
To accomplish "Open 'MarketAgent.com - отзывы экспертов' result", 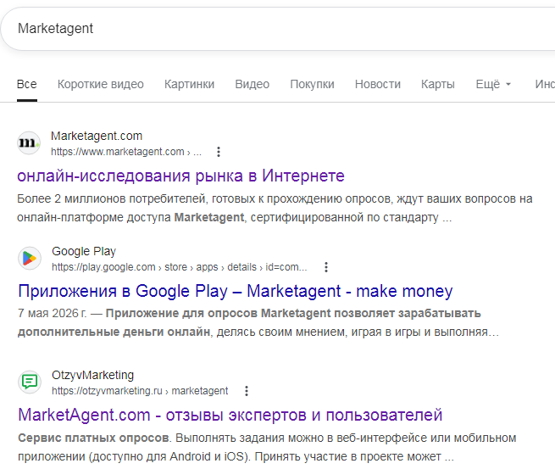I will tap(230, 416).
